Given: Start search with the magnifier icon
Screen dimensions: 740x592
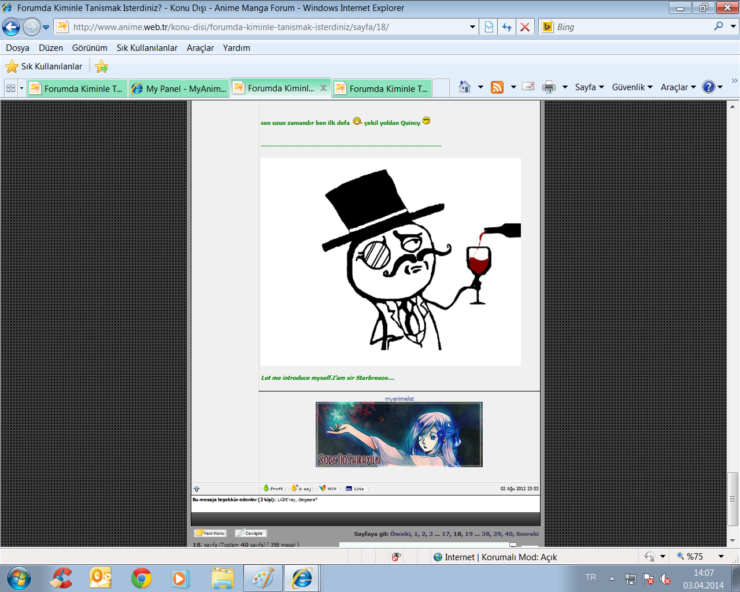Looking at the screenshot, I should pos(719,26).
